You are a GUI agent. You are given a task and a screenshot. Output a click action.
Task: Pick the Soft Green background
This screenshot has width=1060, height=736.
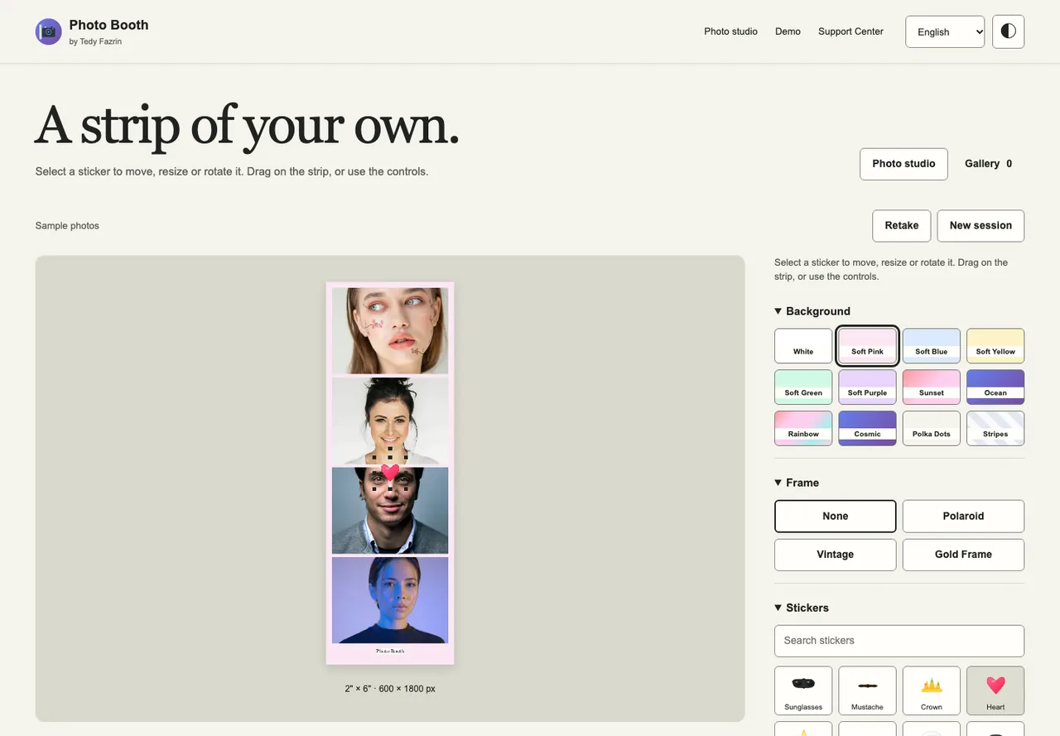(803, 387)
